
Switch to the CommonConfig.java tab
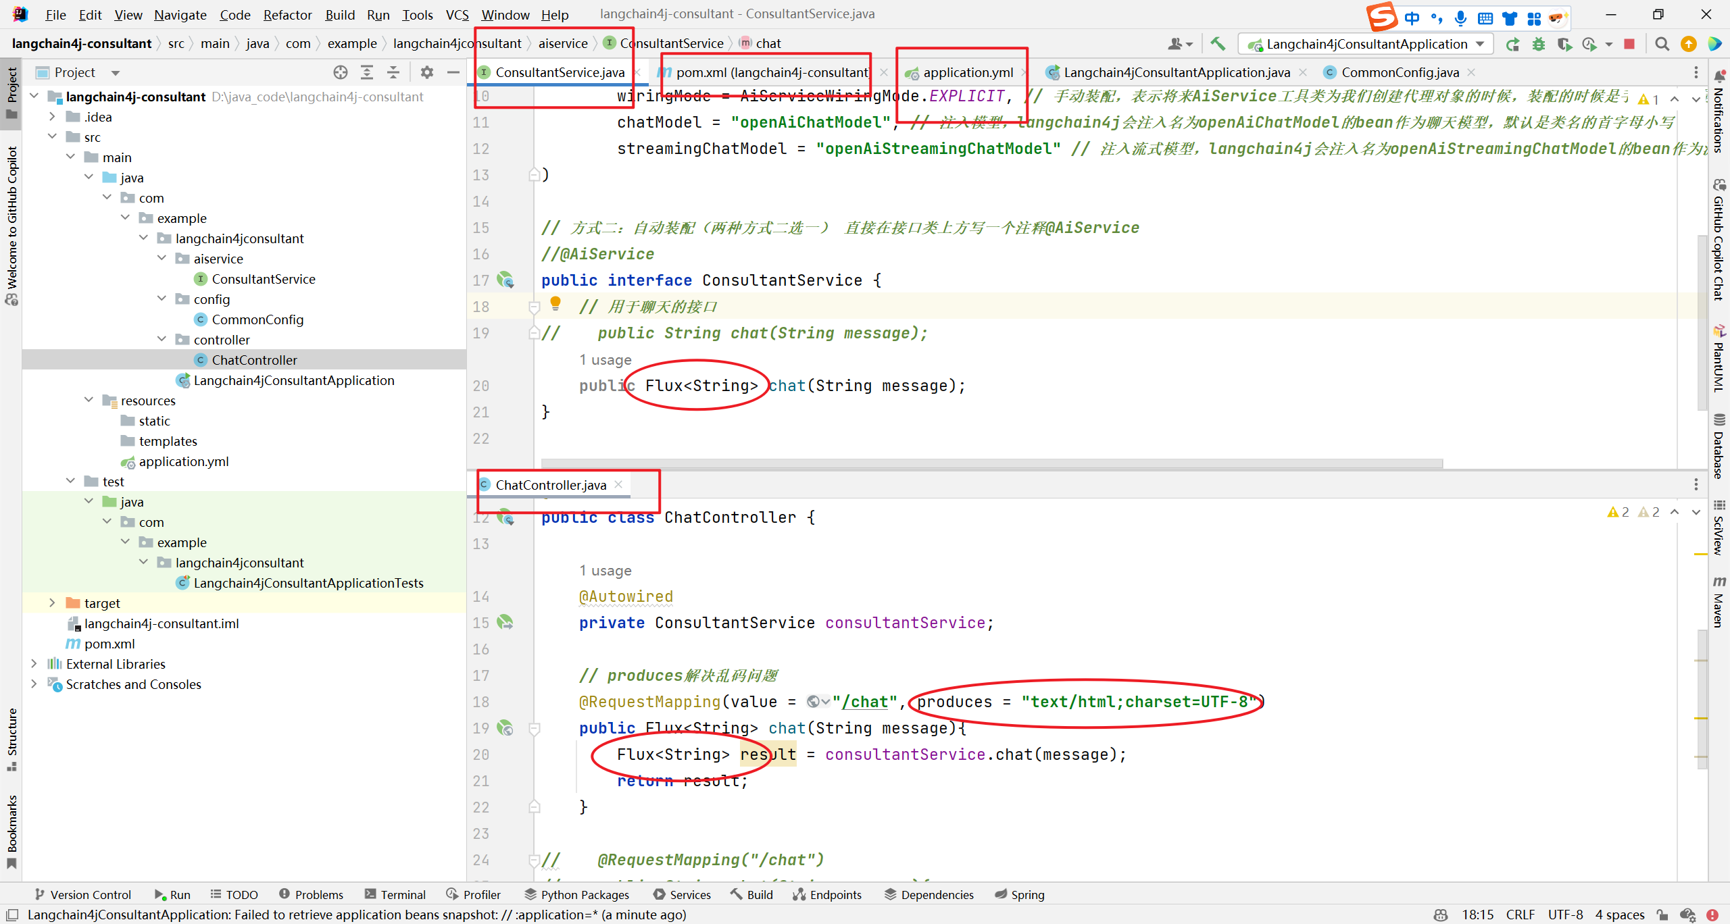click(1400, 72)
